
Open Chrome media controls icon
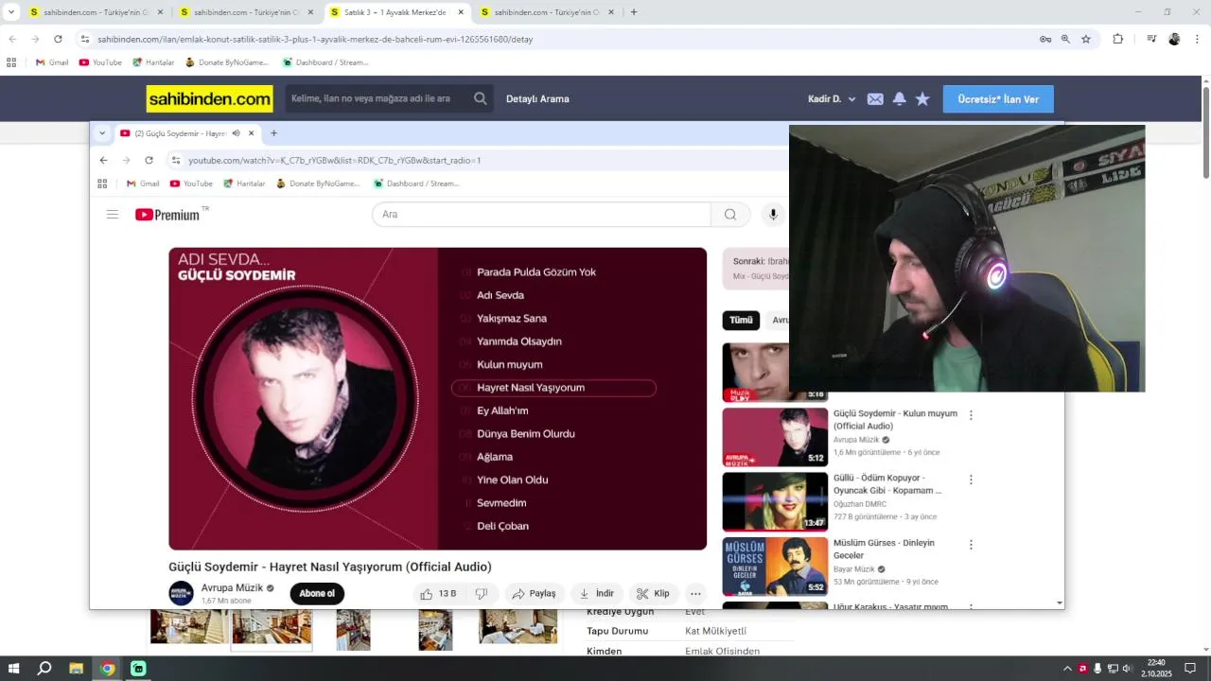[1151, 39]
